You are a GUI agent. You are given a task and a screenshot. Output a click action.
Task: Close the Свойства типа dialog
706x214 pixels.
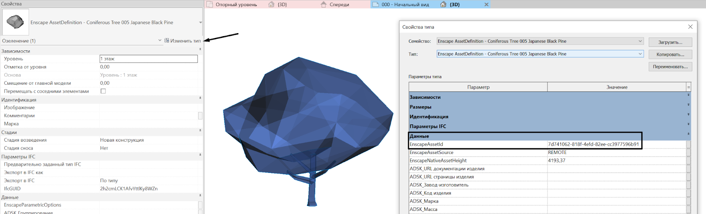pyautogui.click(x=691, y=27)
